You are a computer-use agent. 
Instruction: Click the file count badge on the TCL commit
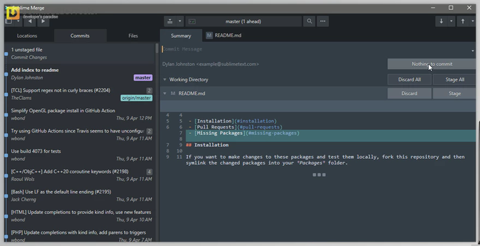(x=149, y=90)
